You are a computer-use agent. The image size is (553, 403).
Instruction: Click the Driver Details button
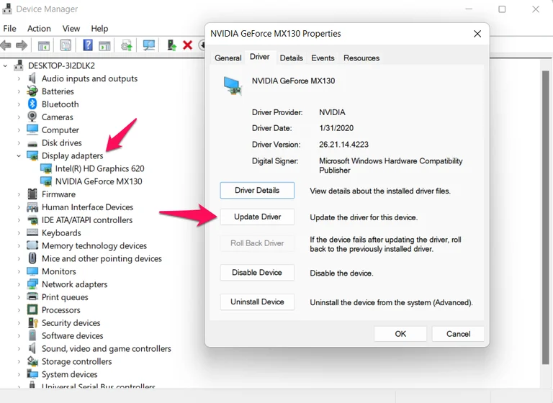pyautogui.click(x=257, y=191)
